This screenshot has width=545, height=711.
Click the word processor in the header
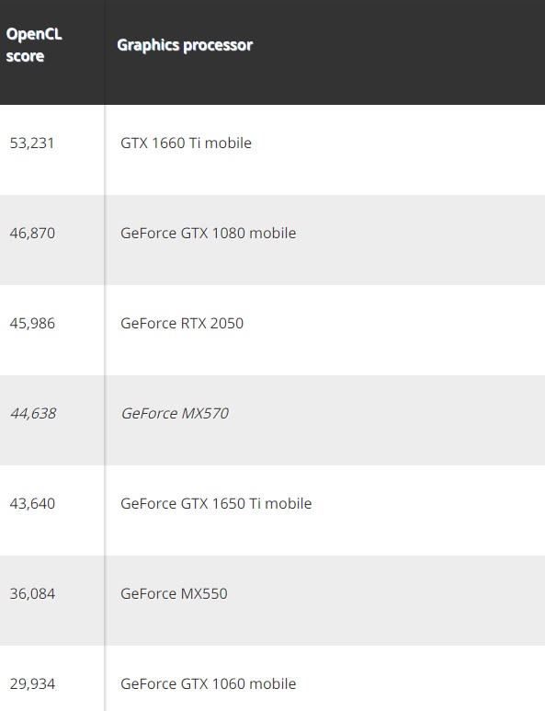click(x=219, y=45)
